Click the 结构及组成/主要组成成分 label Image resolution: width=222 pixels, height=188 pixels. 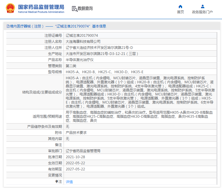click(42, 92)
